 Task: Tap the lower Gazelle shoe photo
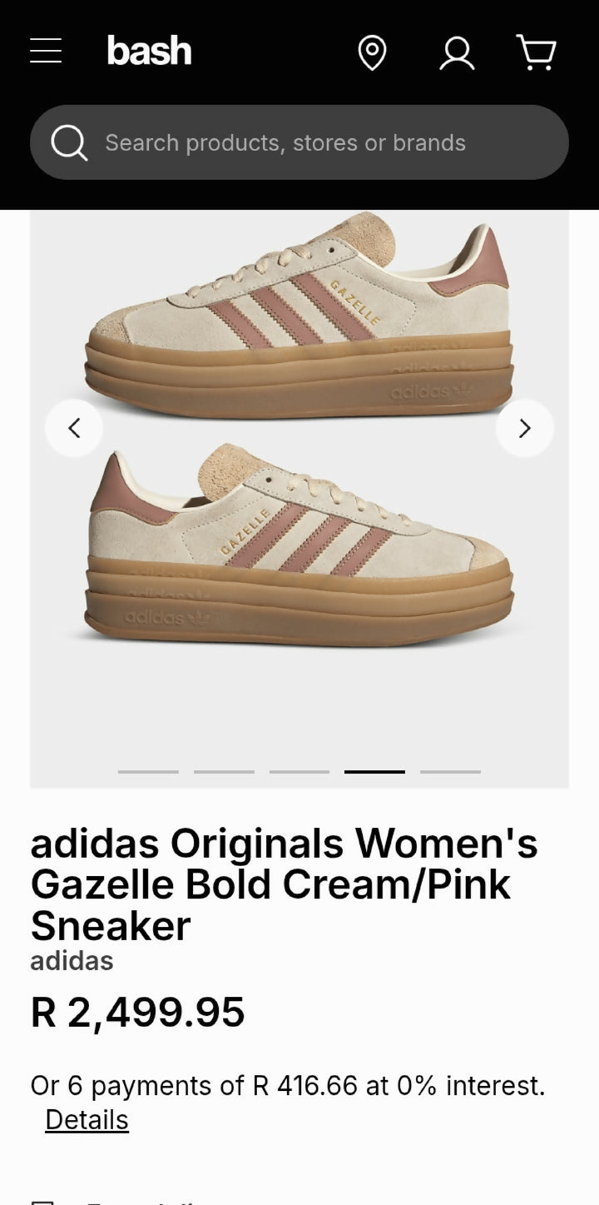click(x=299, y=545)
